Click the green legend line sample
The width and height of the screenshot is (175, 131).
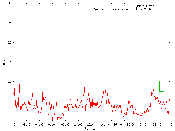(x=163, y=9)
